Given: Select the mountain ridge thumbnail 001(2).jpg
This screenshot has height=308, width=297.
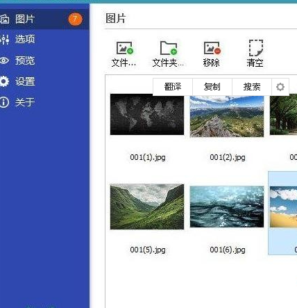Looking at the screenshot, I should pos(227,116).
